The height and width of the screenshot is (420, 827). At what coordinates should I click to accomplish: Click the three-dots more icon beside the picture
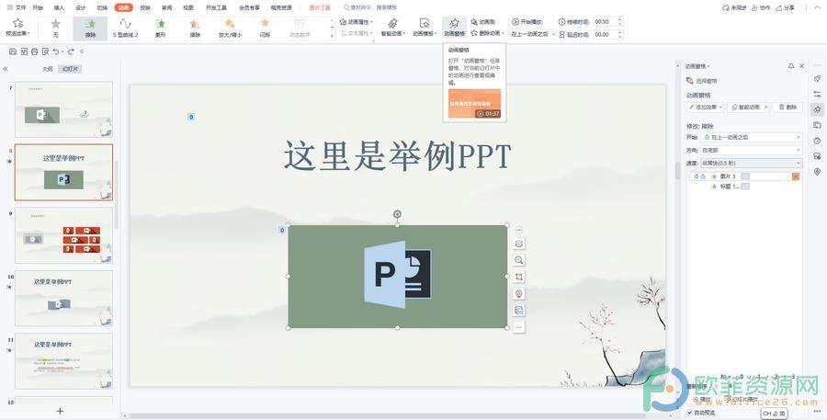pos(519,327)
